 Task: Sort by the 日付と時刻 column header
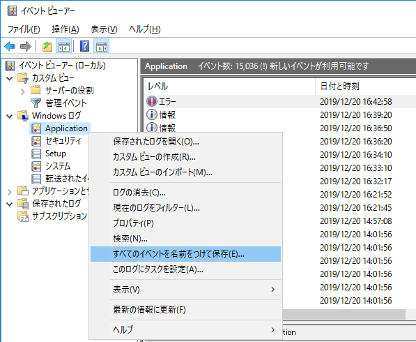366,87
